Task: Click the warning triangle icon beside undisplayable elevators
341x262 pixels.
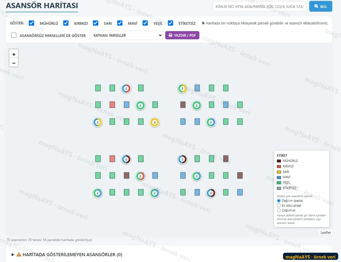Action: (x=19, y=254)
